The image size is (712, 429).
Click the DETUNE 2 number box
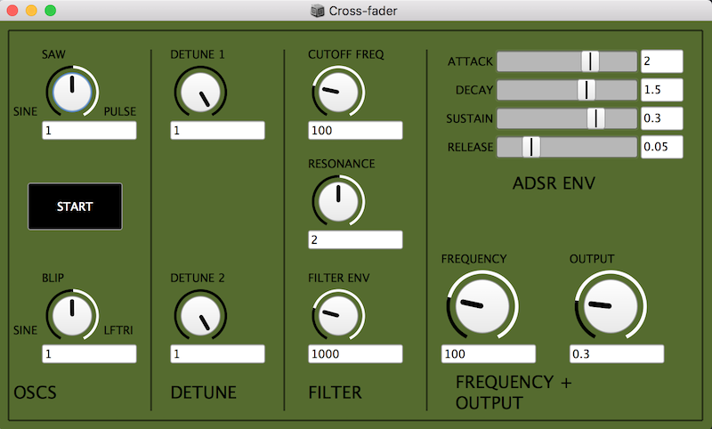click(x=217, y=353)
